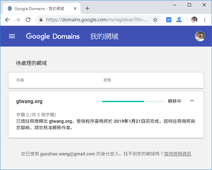Image resolution: width=212 pixels, height=170 pixels.
Task: Collapse the gtwang.org details chevron
Action: coord(192,101)
